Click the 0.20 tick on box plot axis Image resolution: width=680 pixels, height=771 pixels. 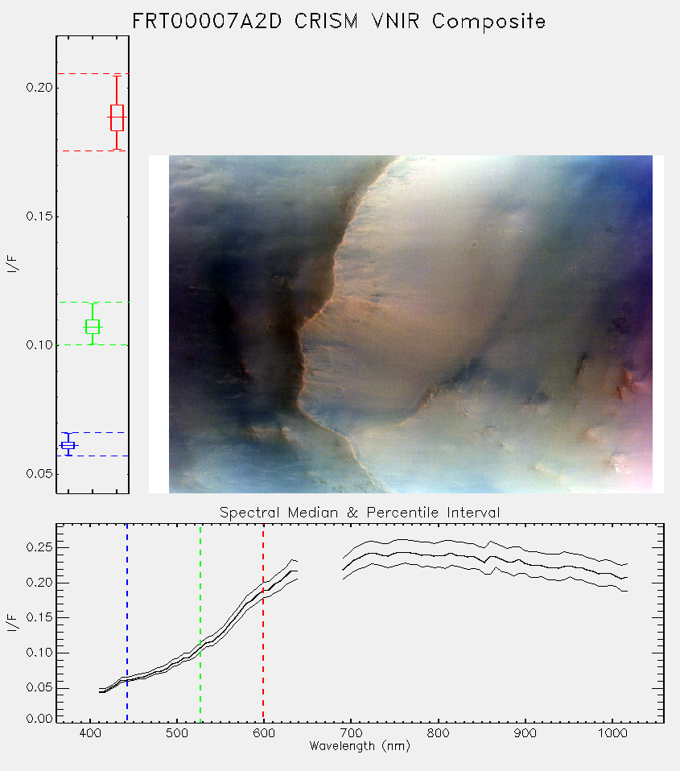coord(39,88)
